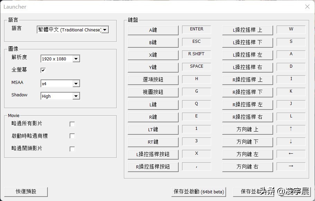The image size is (315, 201).
Task: Click the LT鍵 binding button
Action: [153, 130]
